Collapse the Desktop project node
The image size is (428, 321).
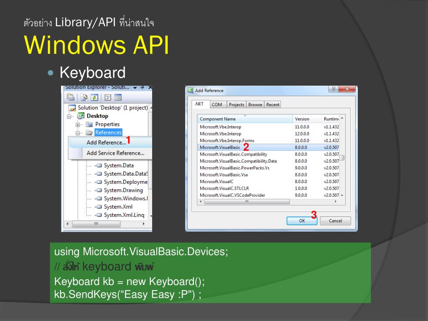click(69, 117)
